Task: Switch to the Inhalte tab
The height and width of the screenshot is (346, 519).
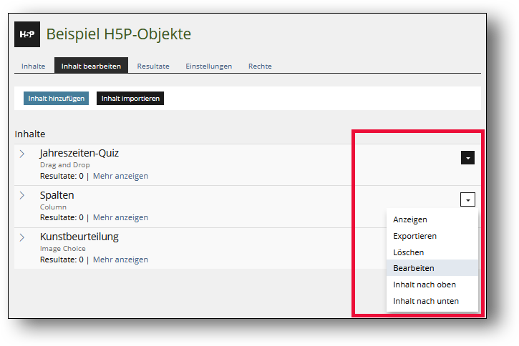Action: pos(33,66)
